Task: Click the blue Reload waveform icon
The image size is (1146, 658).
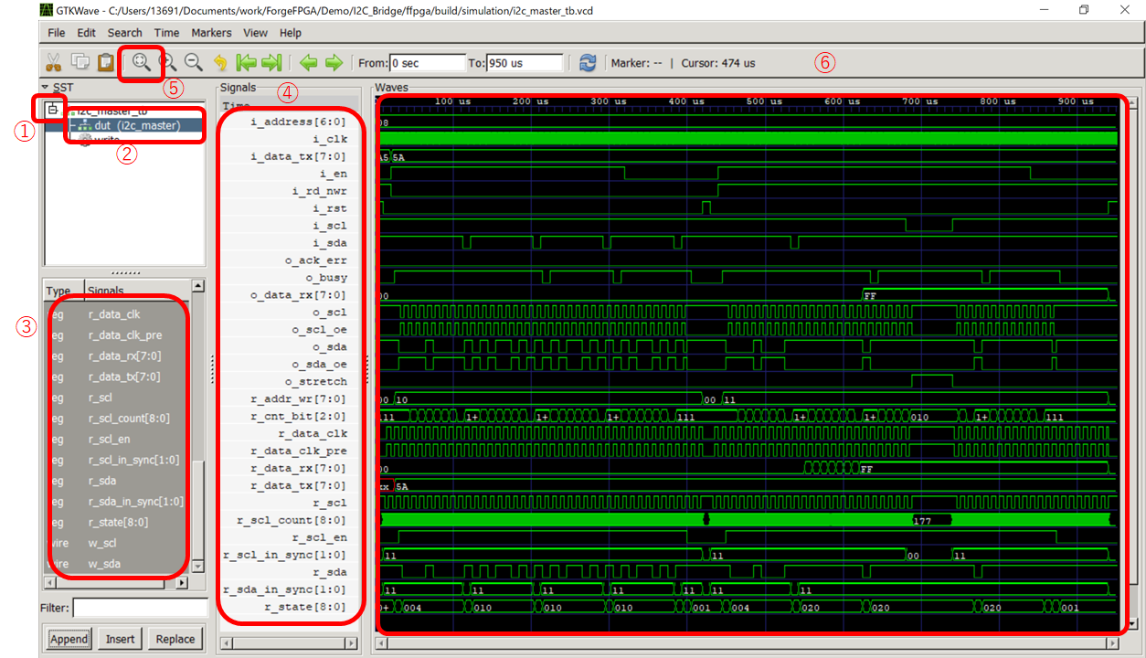Action: click(x=588, y=62)
